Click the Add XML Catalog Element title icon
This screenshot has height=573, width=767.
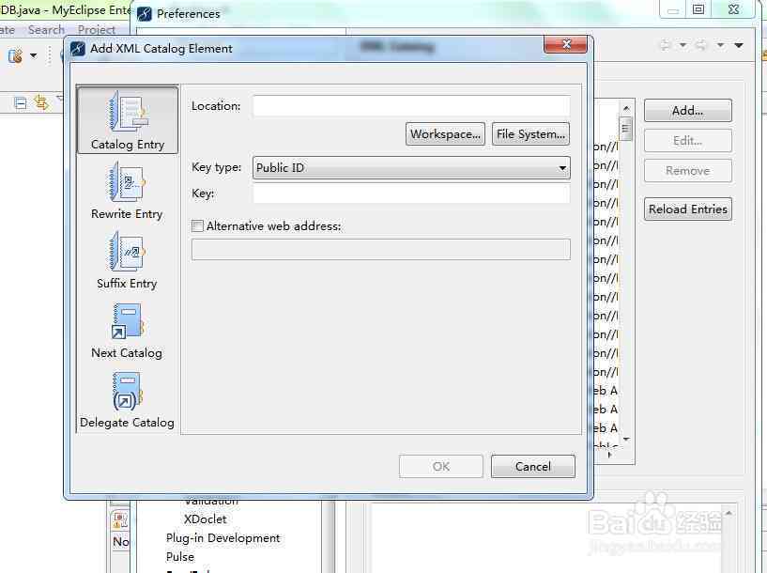click(78, 49)
